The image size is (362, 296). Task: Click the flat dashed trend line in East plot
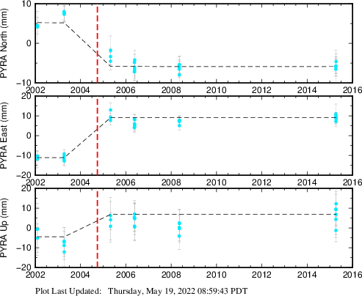(223, 118)
